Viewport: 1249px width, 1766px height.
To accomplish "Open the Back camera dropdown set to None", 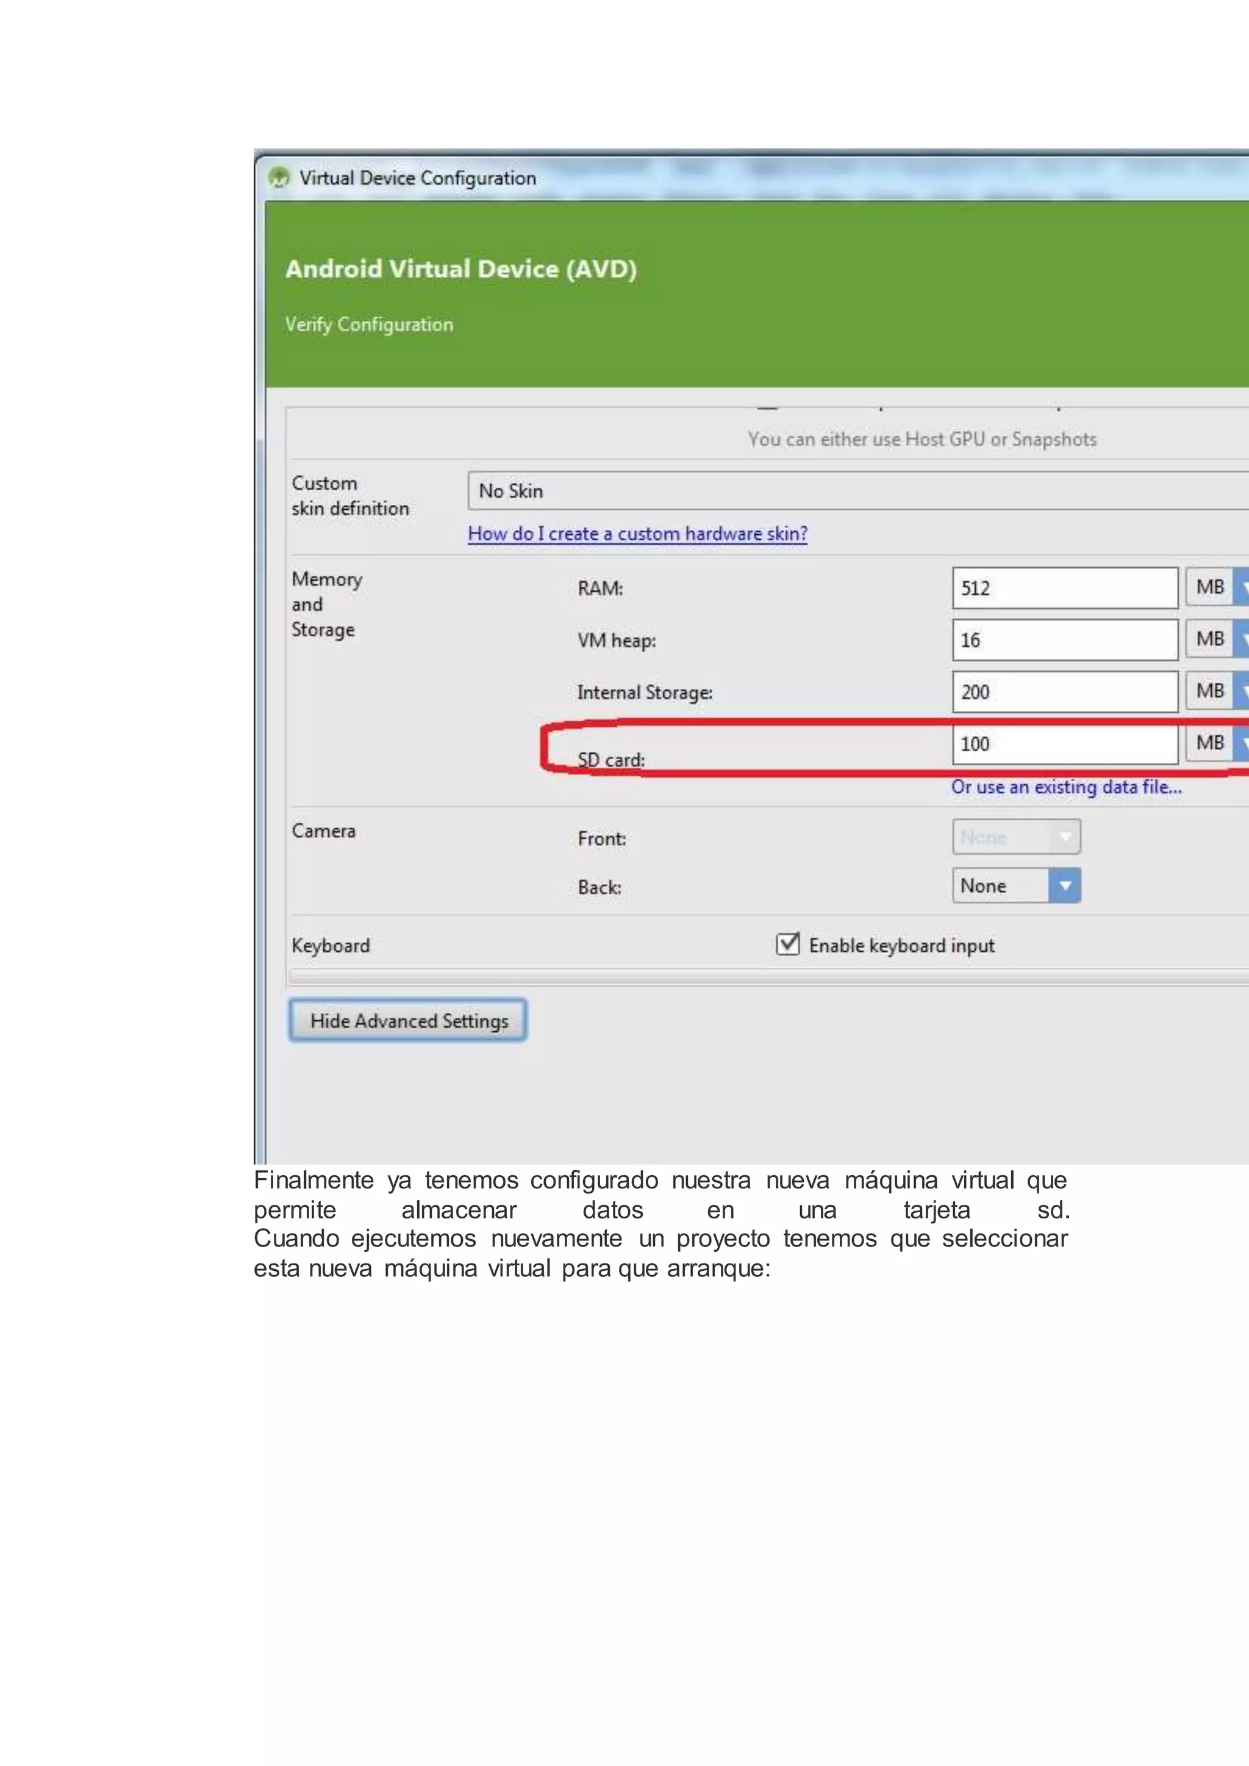I will 1016,885.
